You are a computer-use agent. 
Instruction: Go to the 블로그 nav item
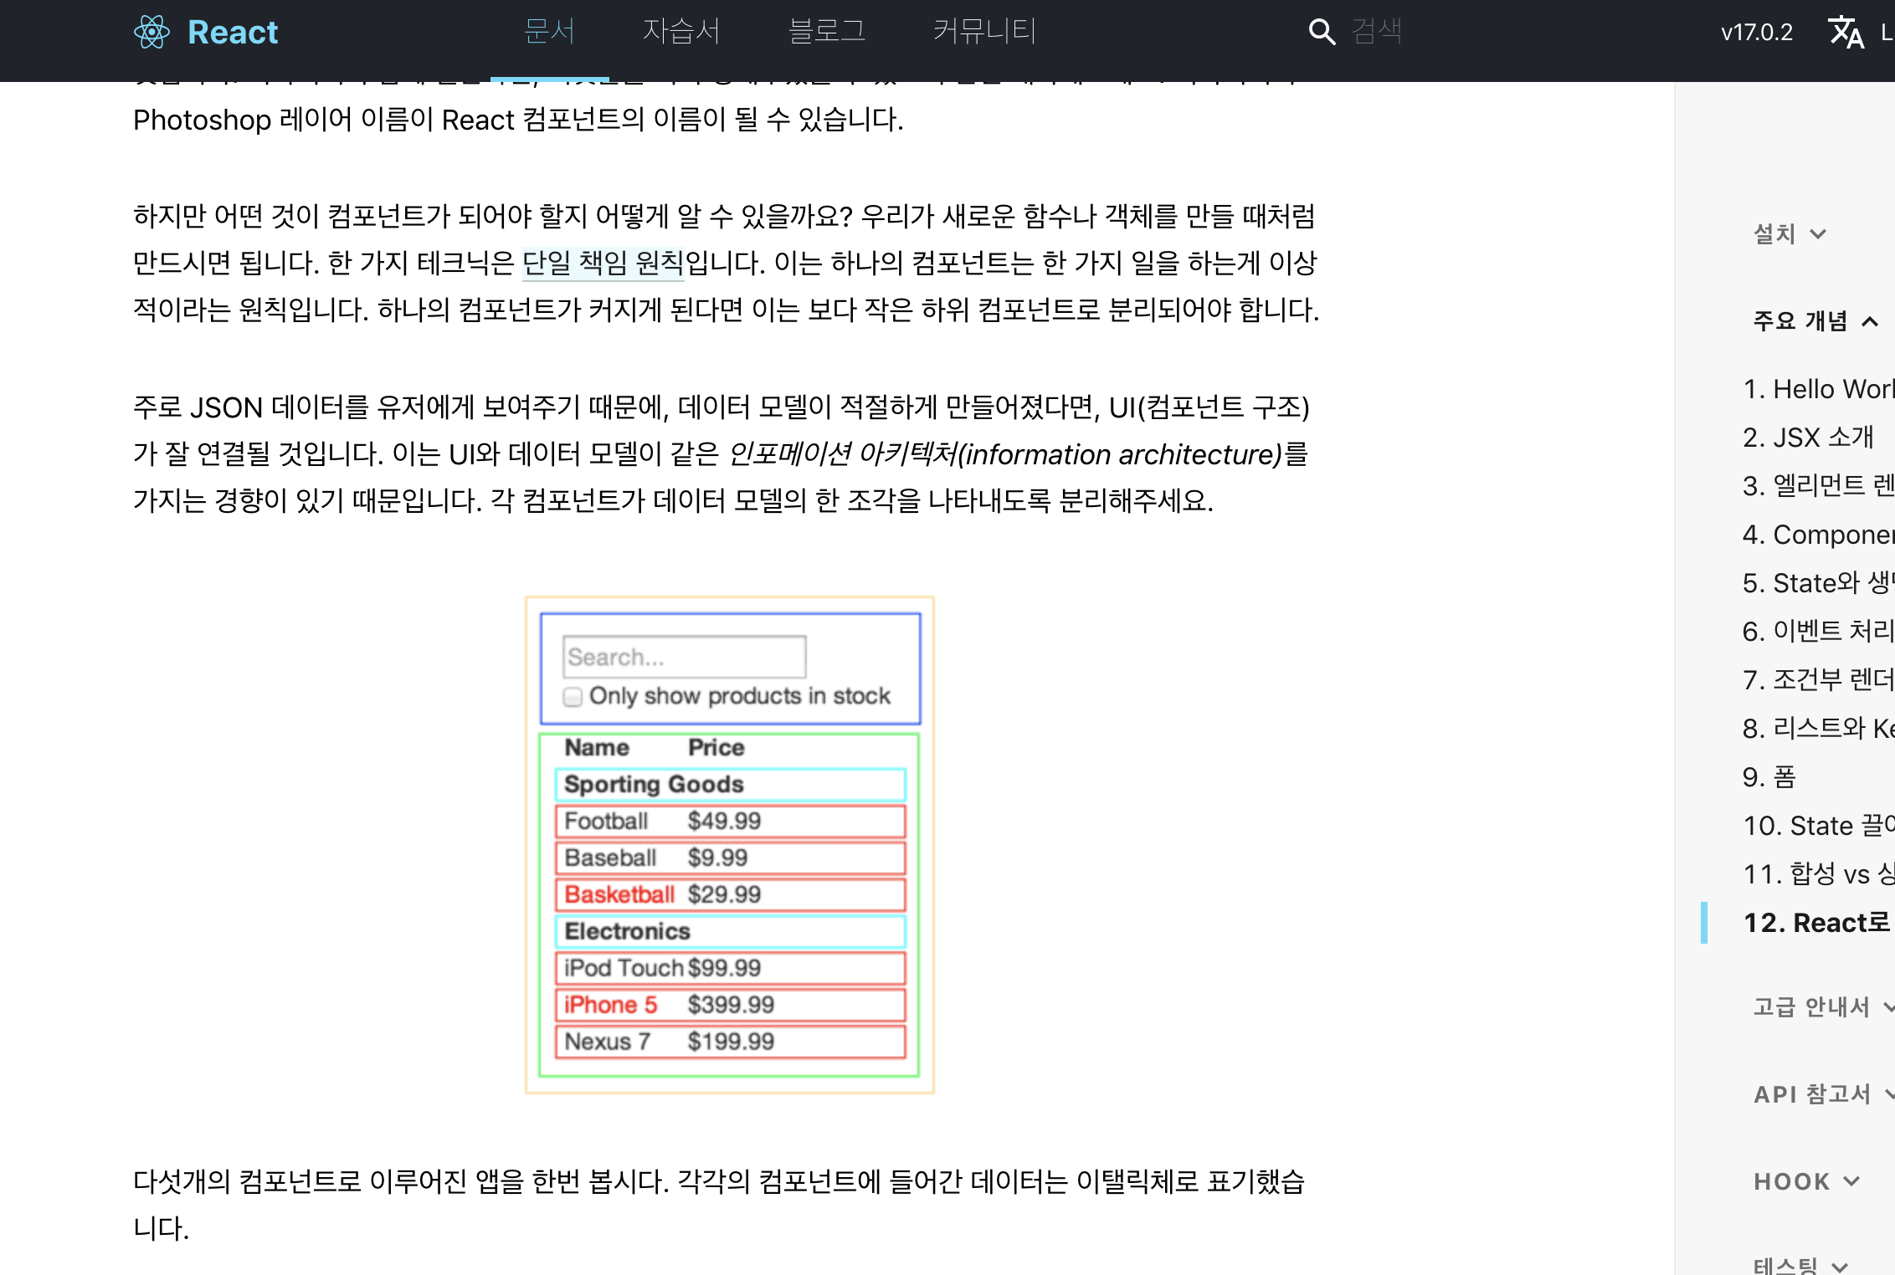826,32
